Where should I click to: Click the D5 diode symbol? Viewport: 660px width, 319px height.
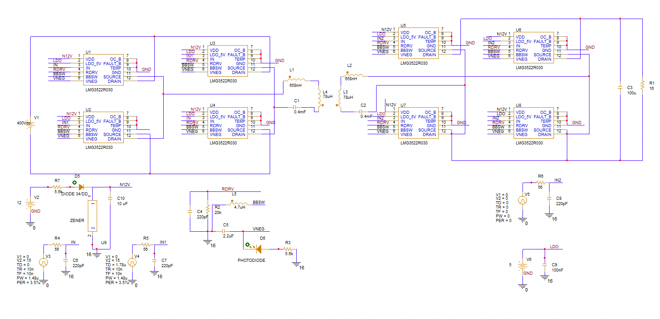[81, 187]
